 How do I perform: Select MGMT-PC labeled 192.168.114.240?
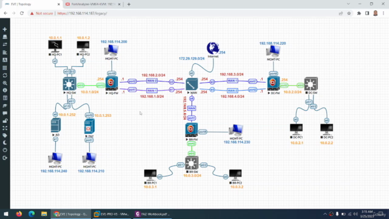point(55,159)
